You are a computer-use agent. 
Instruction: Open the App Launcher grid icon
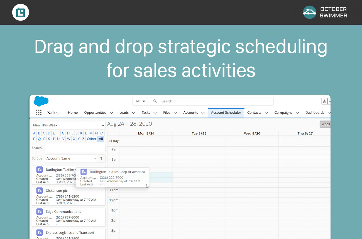[x=39, y=113]
